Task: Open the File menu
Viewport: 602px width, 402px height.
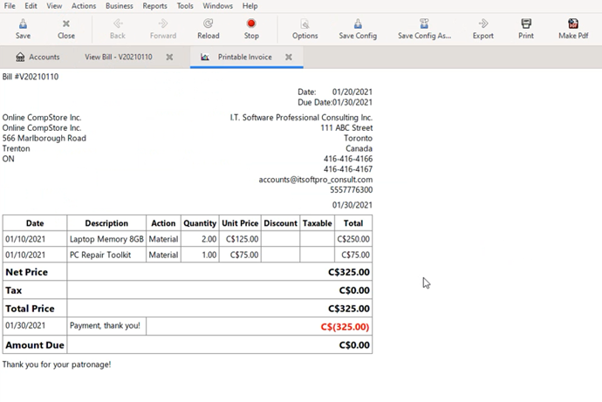Action: (x=10, y=5)
